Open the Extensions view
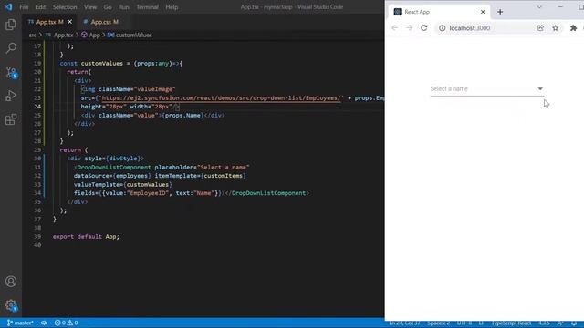The width and height of the screenshot is (584, 328). coord(11,119)
